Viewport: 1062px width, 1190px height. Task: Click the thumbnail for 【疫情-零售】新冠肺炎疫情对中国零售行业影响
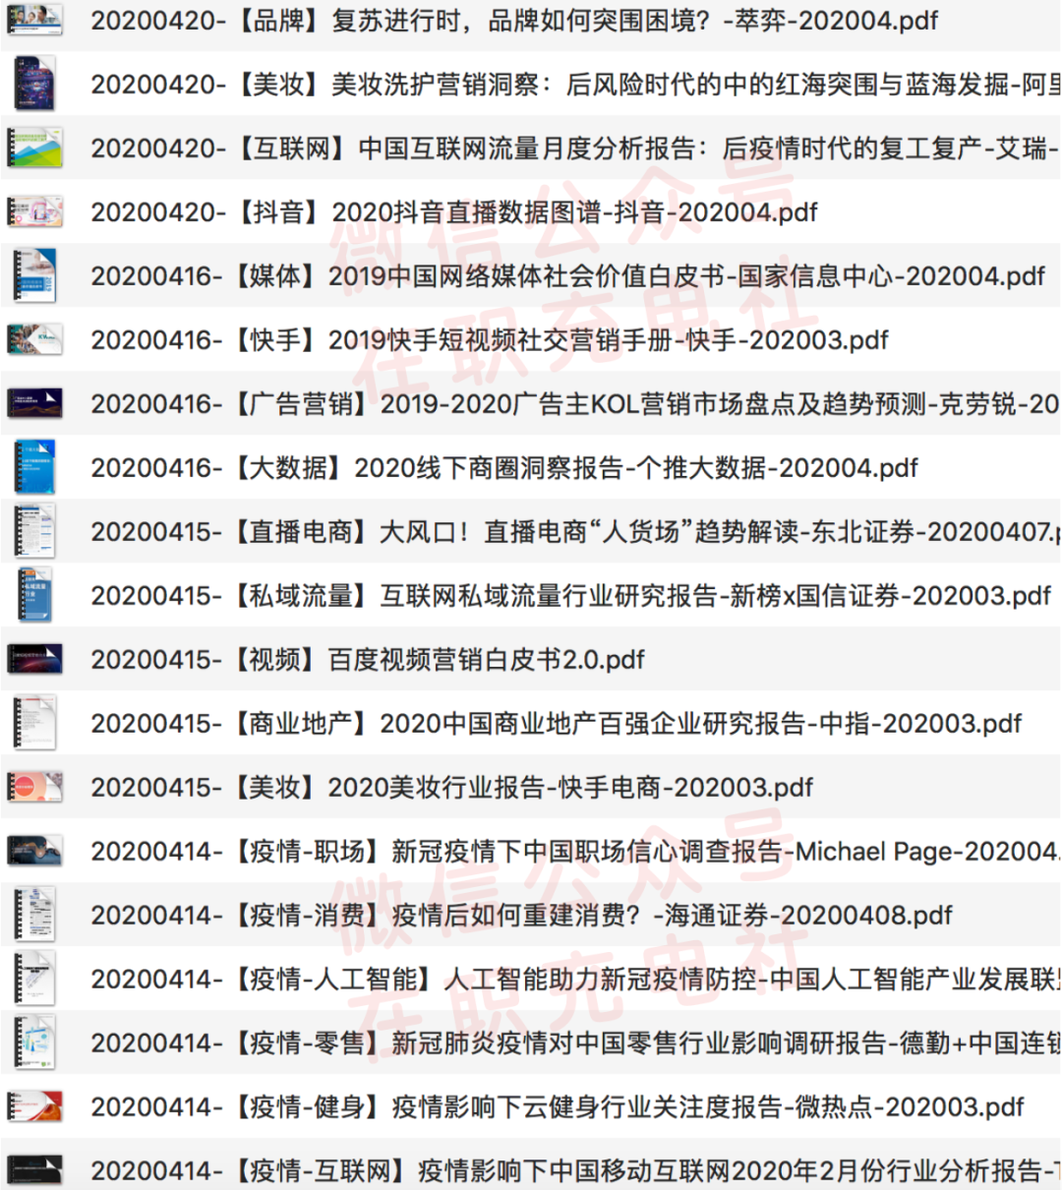(34, 1042)
